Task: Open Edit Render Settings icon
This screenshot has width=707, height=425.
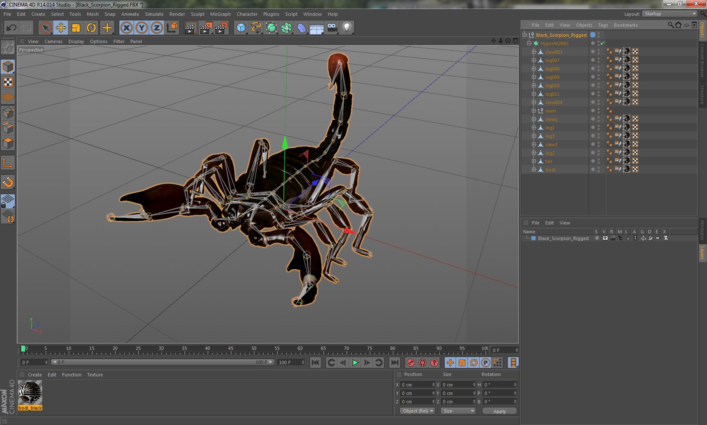Action: click(x=221, y=28)
